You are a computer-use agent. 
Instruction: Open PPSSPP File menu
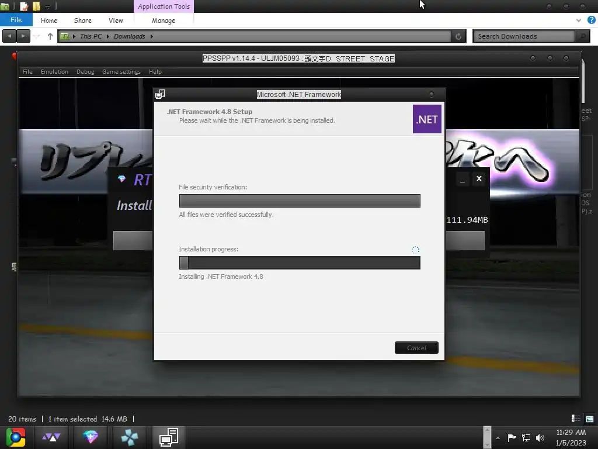tap(27, 71)
